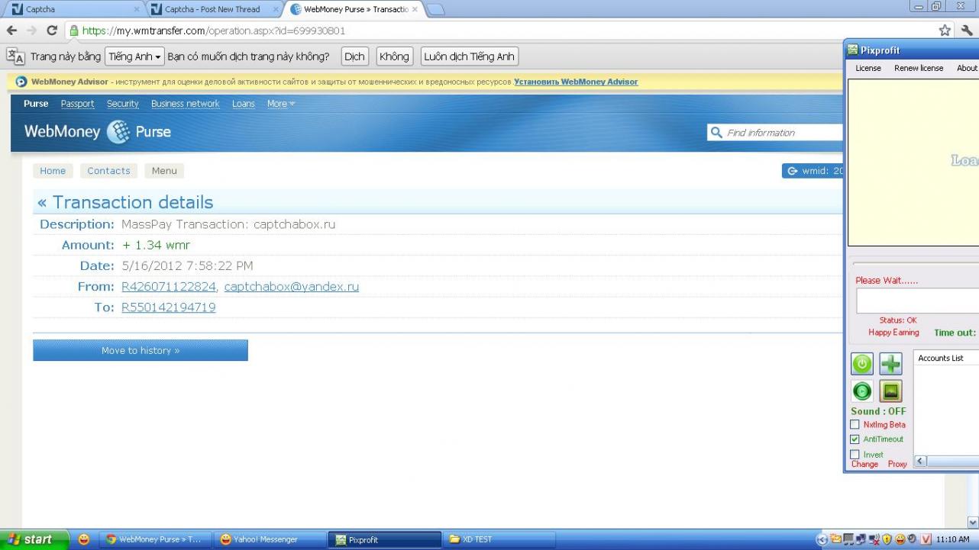Screen dimensions: 979x550
Task: Open the About menu in Pixprofit
Action: coord(967,68)
